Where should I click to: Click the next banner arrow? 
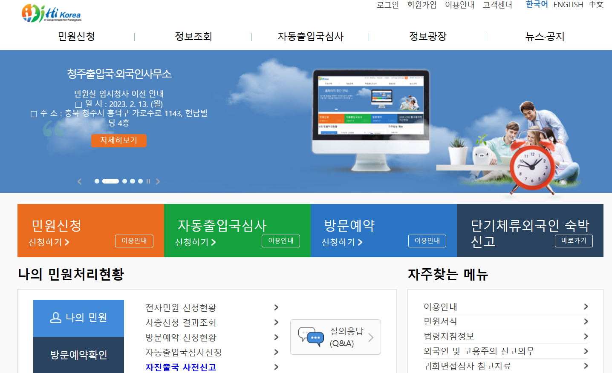(158, 181)
